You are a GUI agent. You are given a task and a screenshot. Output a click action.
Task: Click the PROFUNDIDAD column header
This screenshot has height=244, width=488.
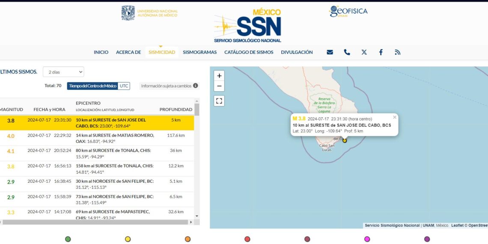(176, 110)
